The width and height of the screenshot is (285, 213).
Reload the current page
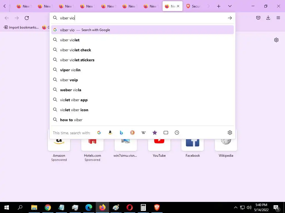[27, 18]
